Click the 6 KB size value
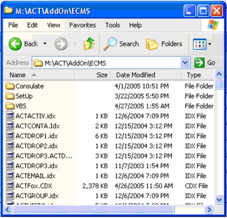The height and width of the screenshot is (218, 227). [x=101, y=136]
